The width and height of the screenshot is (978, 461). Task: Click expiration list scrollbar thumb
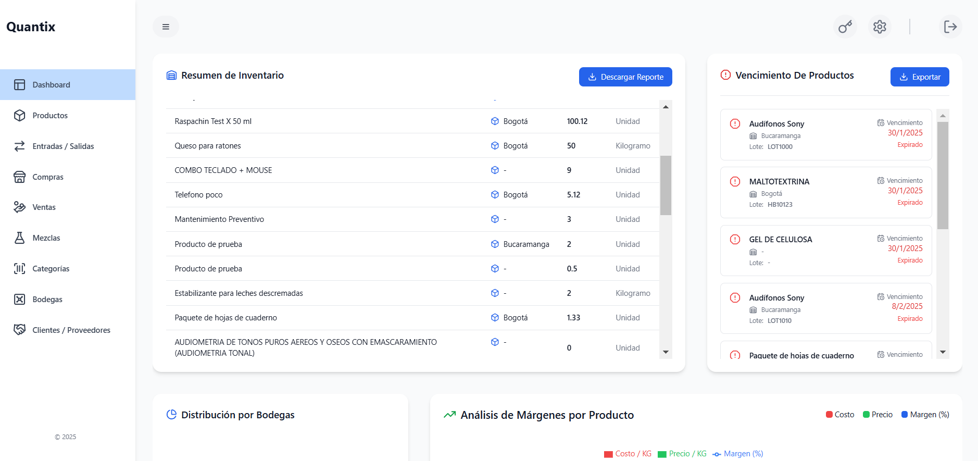(943, 176)
